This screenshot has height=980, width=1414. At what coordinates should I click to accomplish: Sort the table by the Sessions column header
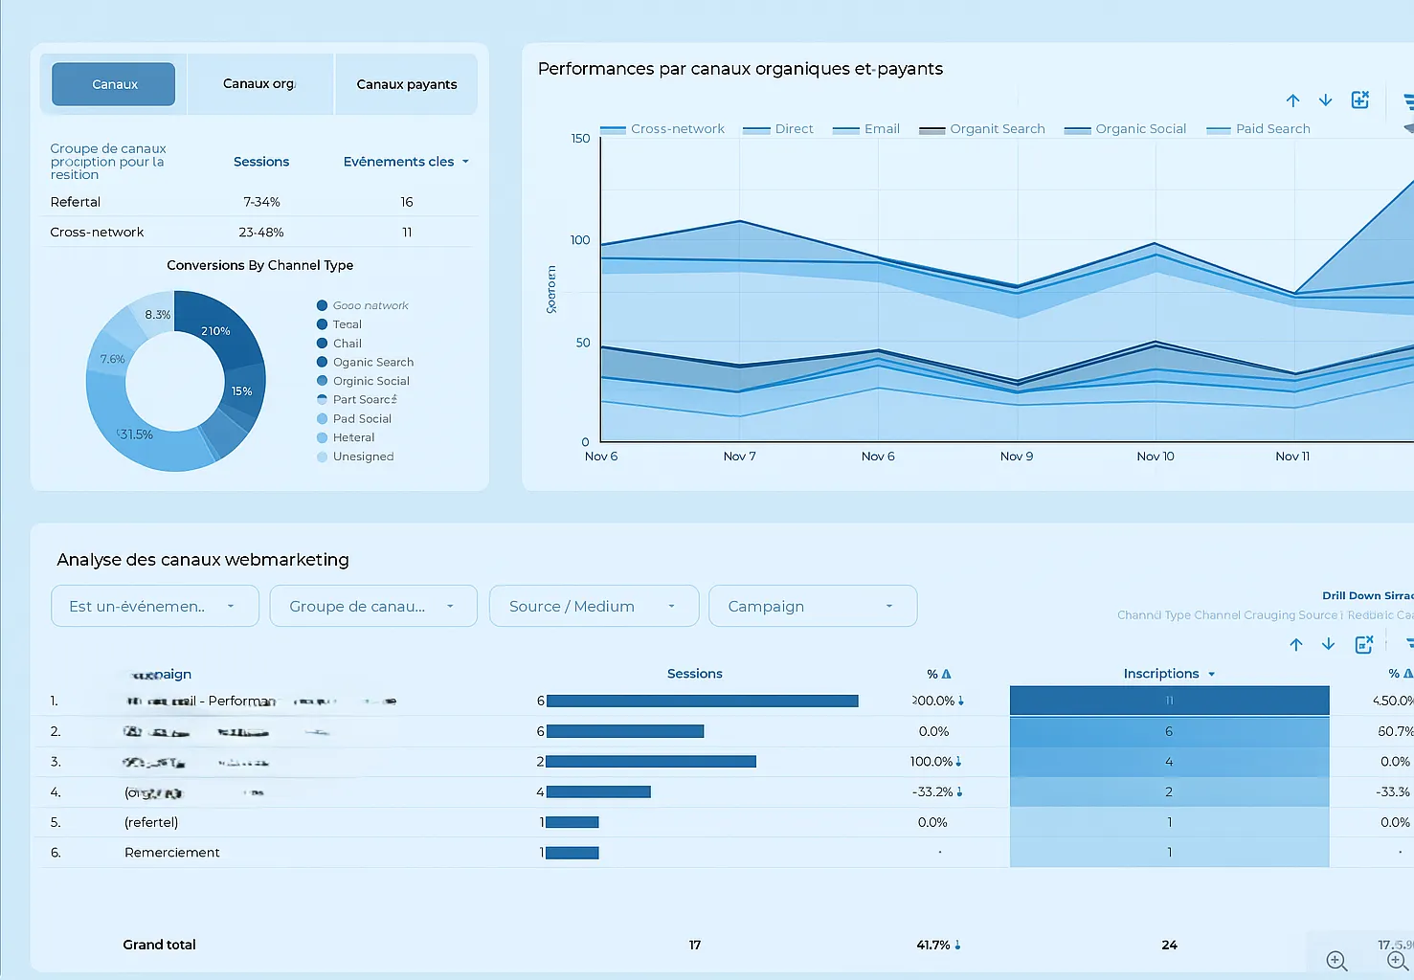(x=694, y=674)
